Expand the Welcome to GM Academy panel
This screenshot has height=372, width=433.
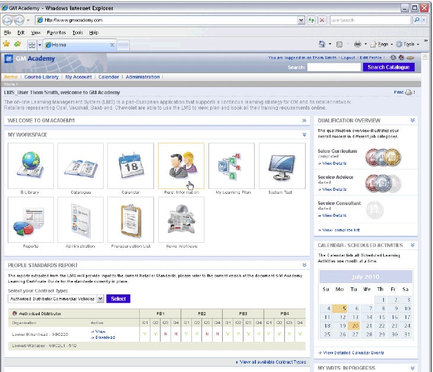[304, 120]
